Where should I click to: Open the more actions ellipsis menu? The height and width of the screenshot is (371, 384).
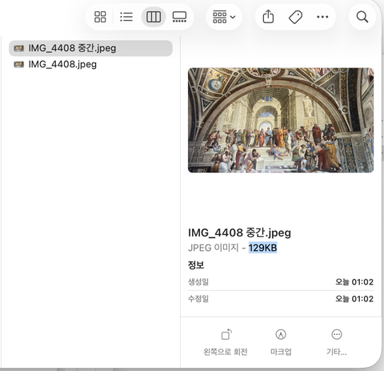[322, 17]
